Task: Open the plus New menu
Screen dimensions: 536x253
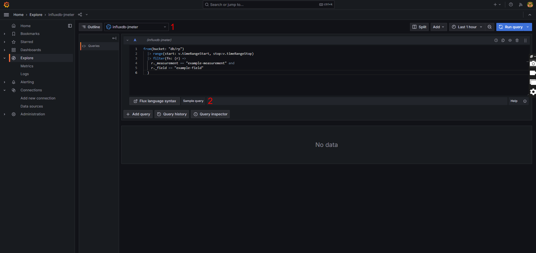Action: click(497, 4)
